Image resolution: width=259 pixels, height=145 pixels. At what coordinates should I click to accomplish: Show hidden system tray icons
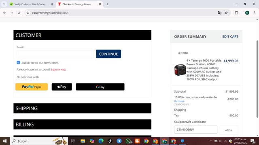click(211, 141)
